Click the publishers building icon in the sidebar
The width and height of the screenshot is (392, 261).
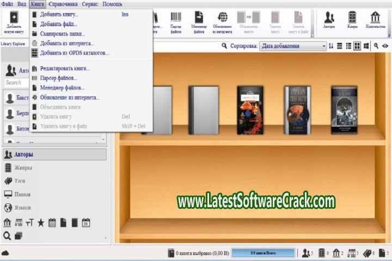click(x=7, y=222)
